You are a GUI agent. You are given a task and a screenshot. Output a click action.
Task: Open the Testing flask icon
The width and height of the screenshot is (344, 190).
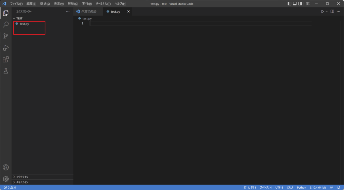(6, 71)
